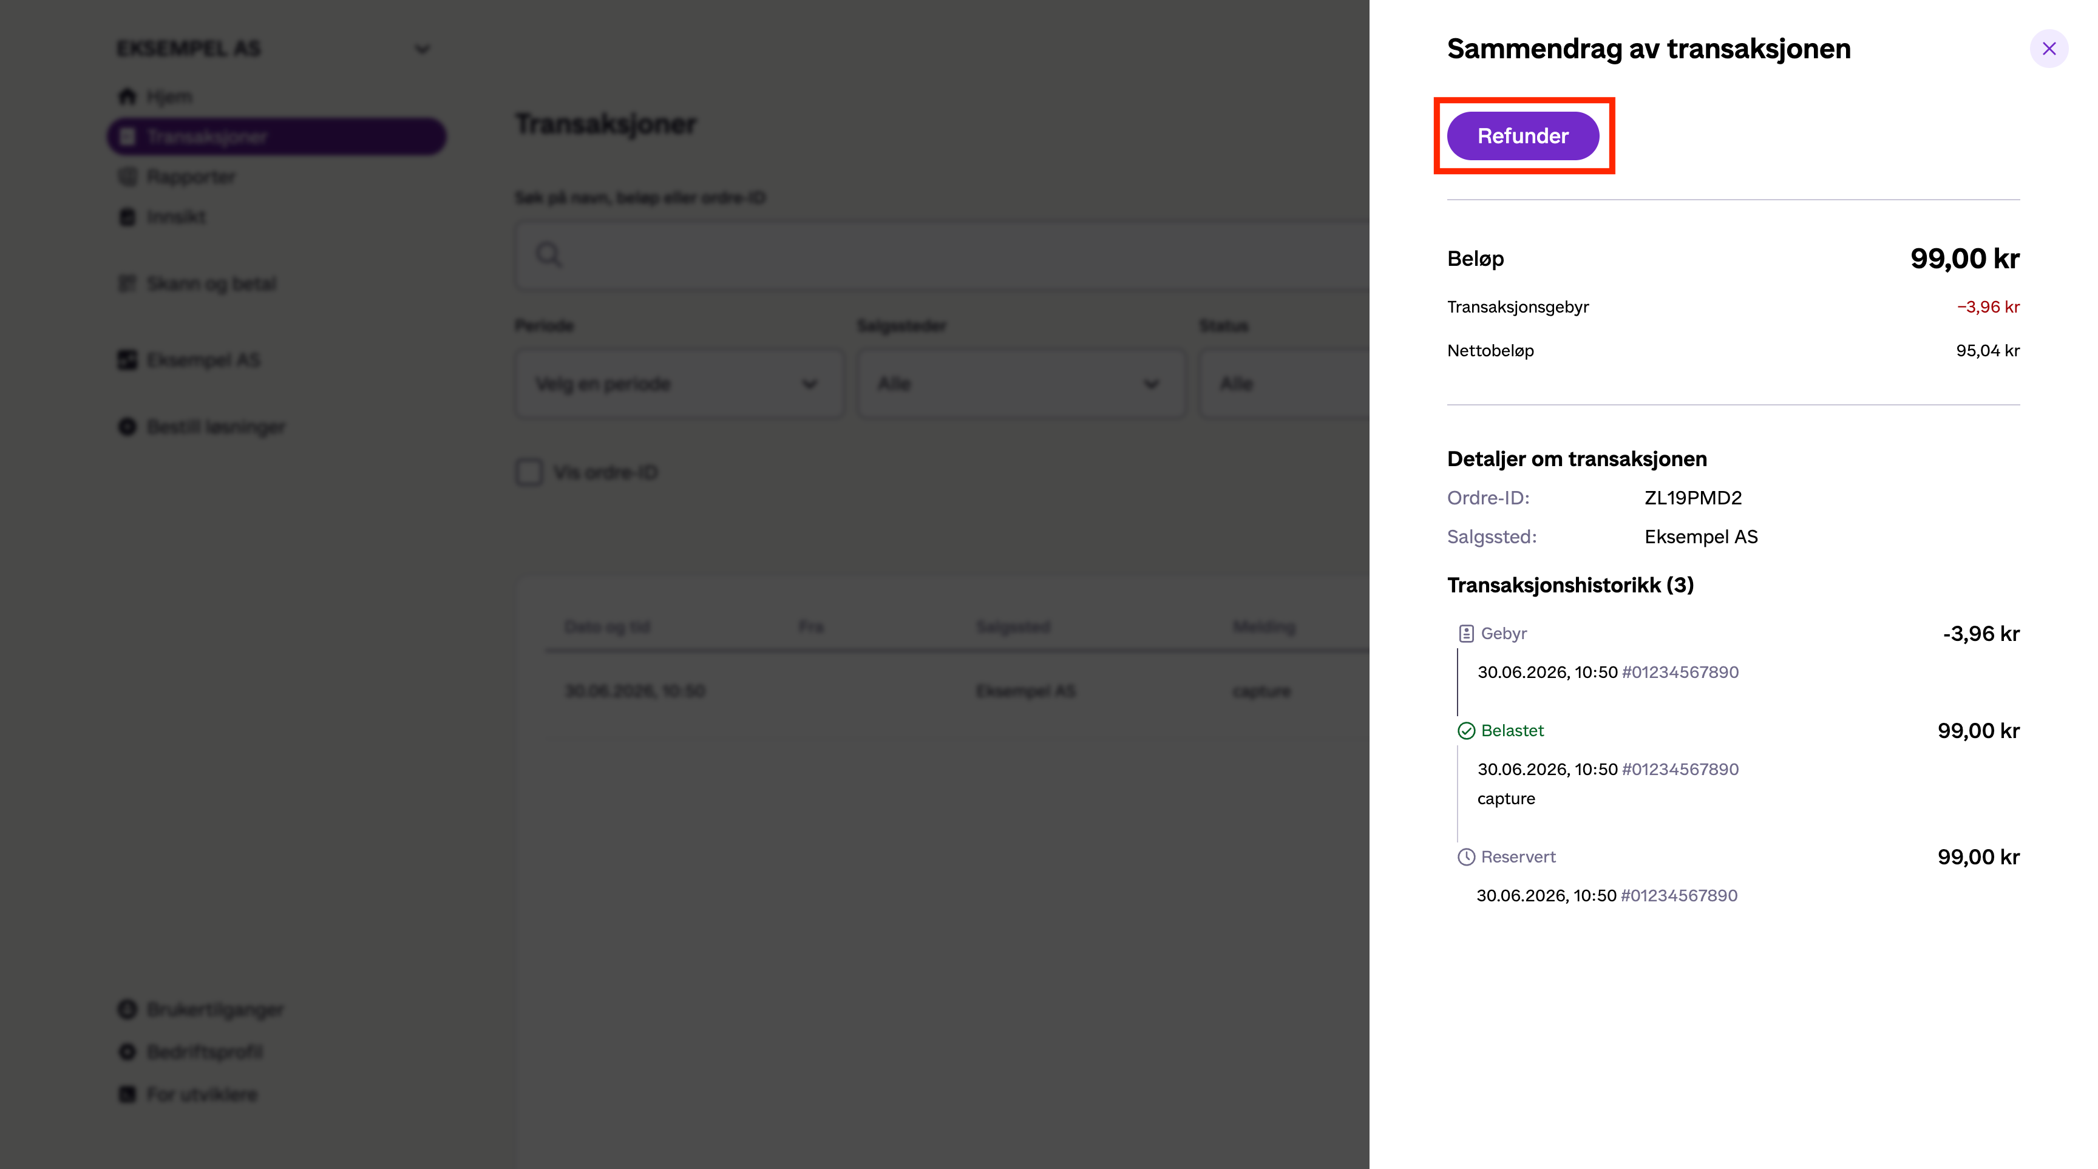Toggle the Vis ordre-ID checkbox
The height and width of the screenshot is (1169, 2098).
(529, 472)
